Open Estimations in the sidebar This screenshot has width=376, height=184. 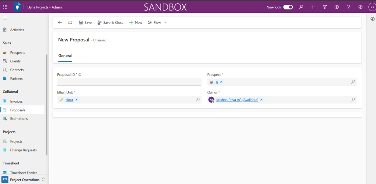coord(19,119)
